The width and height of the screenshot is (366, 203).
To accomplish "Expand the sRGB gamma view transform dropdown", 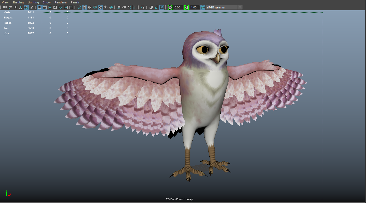I will [240, 7].
